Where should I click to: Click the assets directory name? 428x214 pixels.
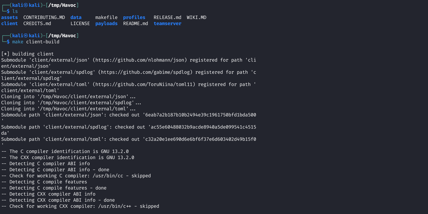9,17
